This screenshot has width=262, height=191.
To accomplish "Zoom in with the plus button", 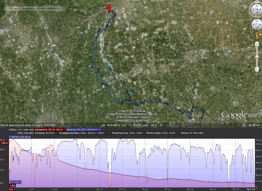I will [257, 44].
